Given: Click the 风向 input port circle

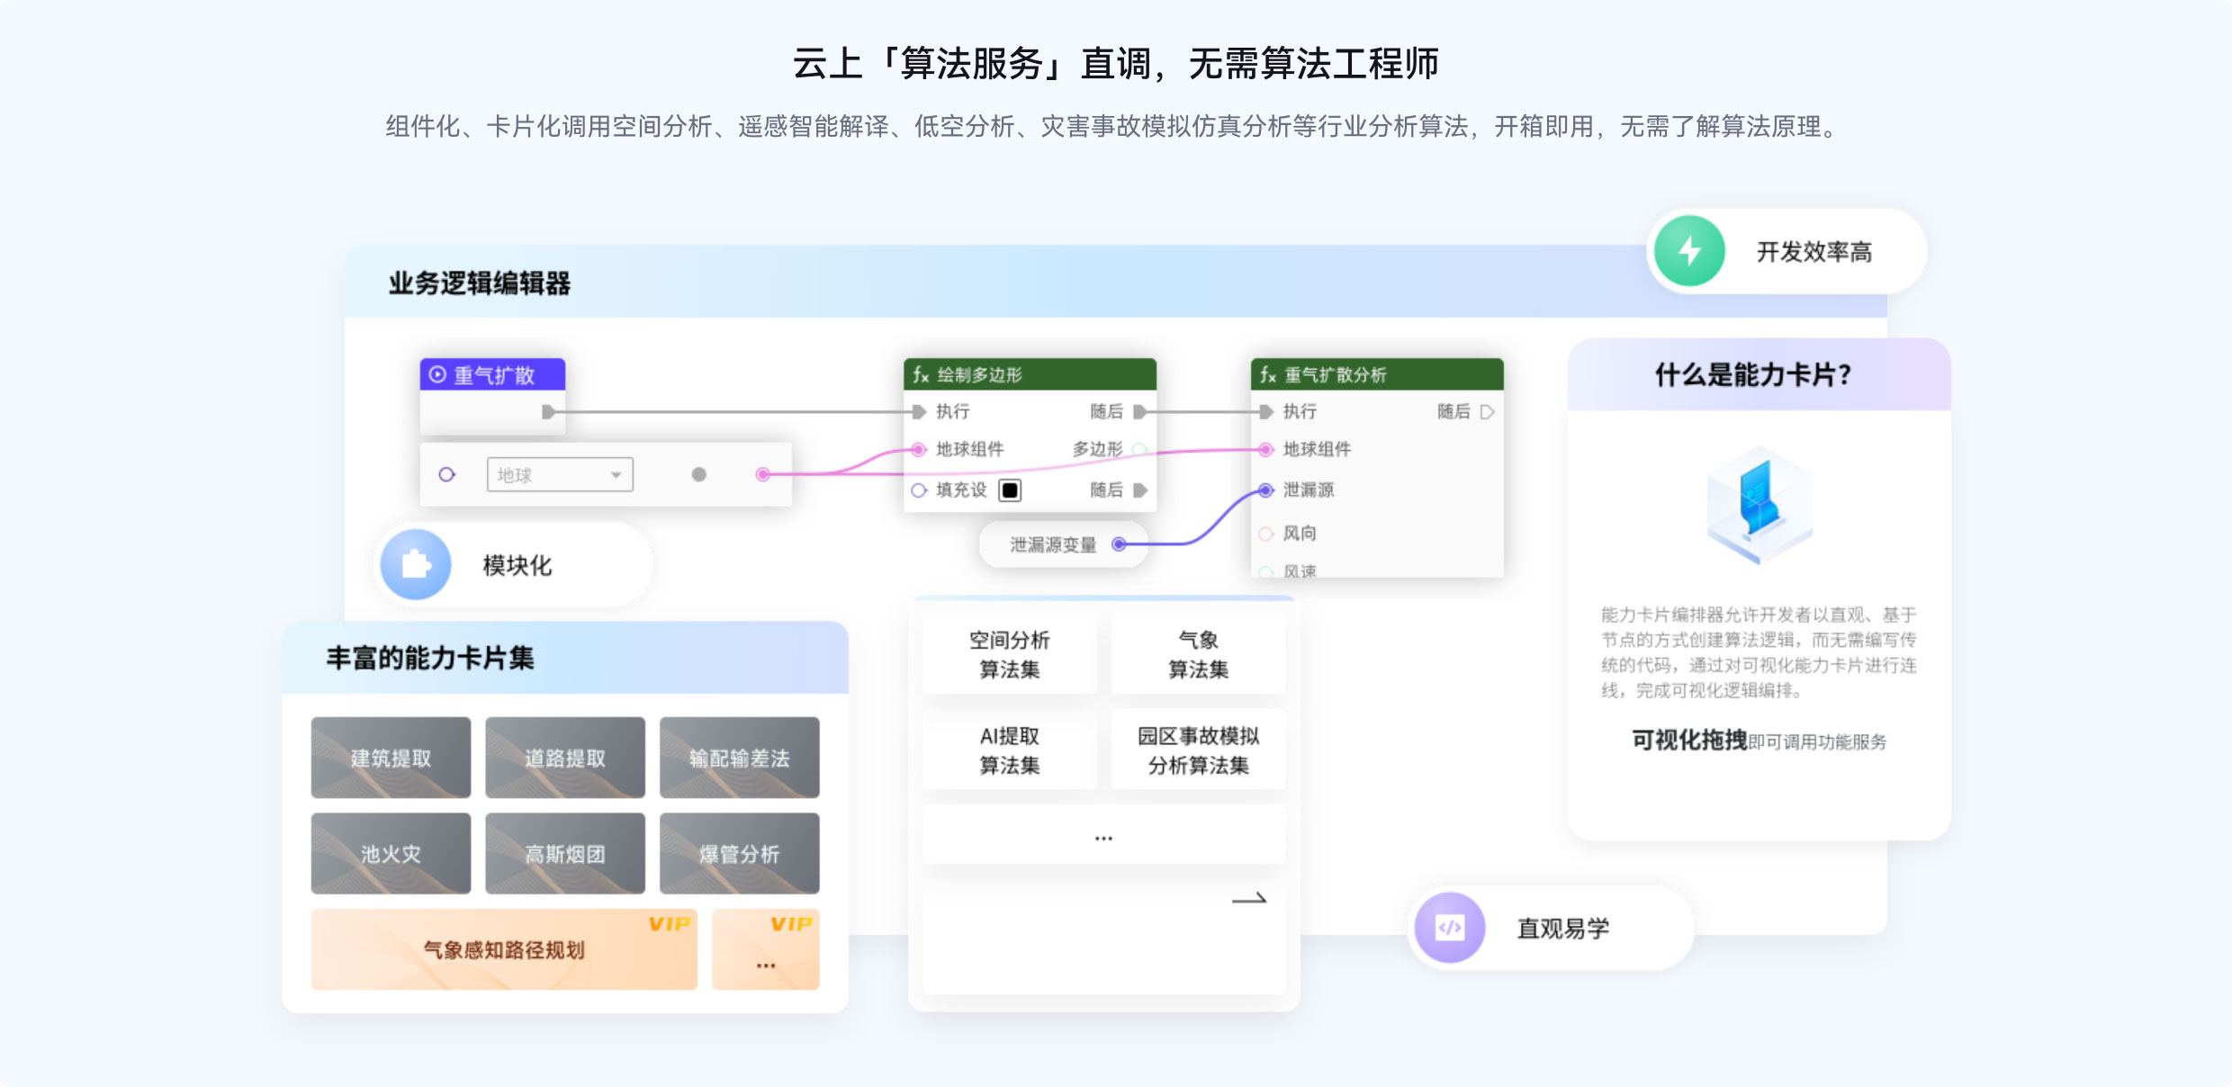Looking at the screenshot, I should point(1265,534).
